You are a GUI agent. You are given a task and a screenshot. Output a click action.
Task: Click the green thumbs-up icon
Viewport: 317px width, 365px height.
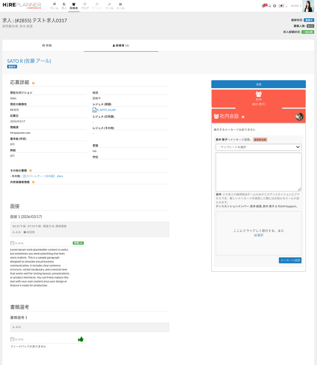tap(81, 339)
